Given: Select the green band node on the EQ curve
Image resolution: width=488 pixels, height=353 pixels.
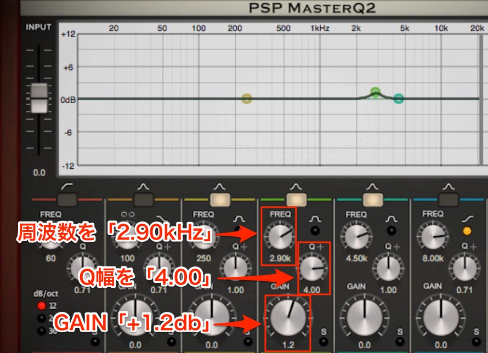Looking at the screenshot, I should pos(376,92).
